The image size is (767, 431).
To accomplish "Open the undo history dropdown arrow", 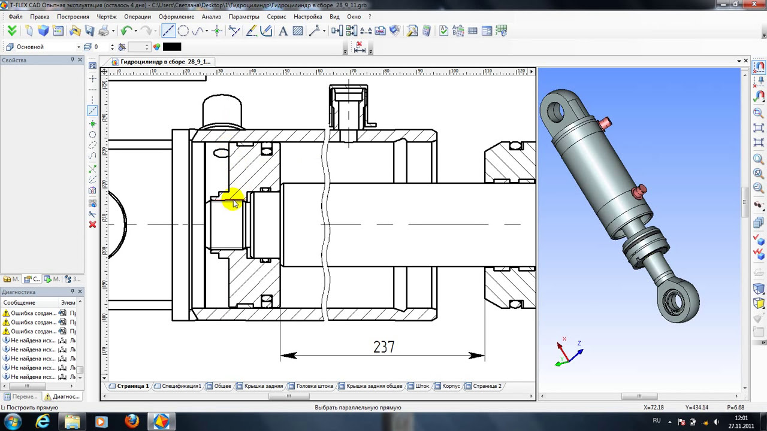I will 135,31.
